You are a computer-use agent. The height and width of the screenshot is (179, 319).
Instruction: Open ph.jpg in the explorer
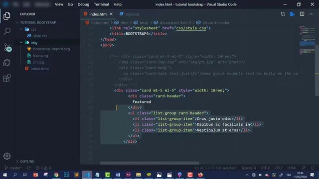[38, 62]
